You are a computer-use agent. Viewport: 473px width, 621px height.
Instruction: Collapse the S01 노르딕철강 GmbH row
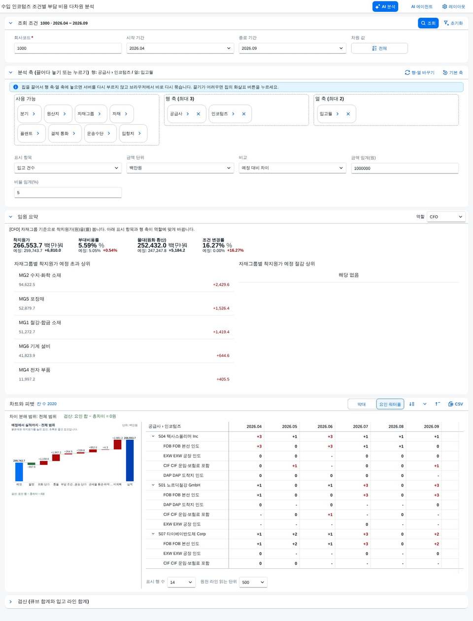(153, 485)
